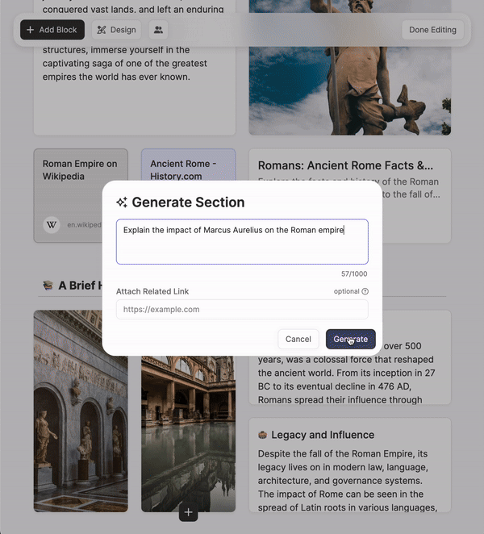Cancel the Generate Section dialog
This screenshot has width=484, height=534.
298,339
